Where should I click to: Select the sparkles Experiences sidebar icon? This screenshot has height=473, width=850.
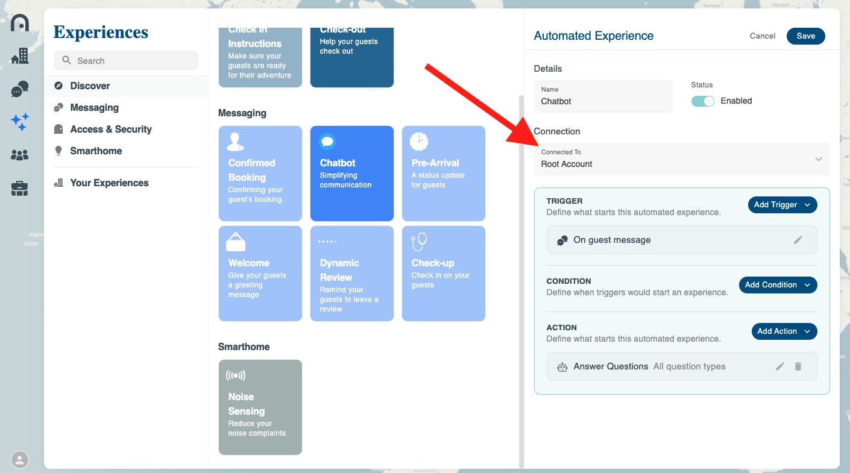pos(20,122)
